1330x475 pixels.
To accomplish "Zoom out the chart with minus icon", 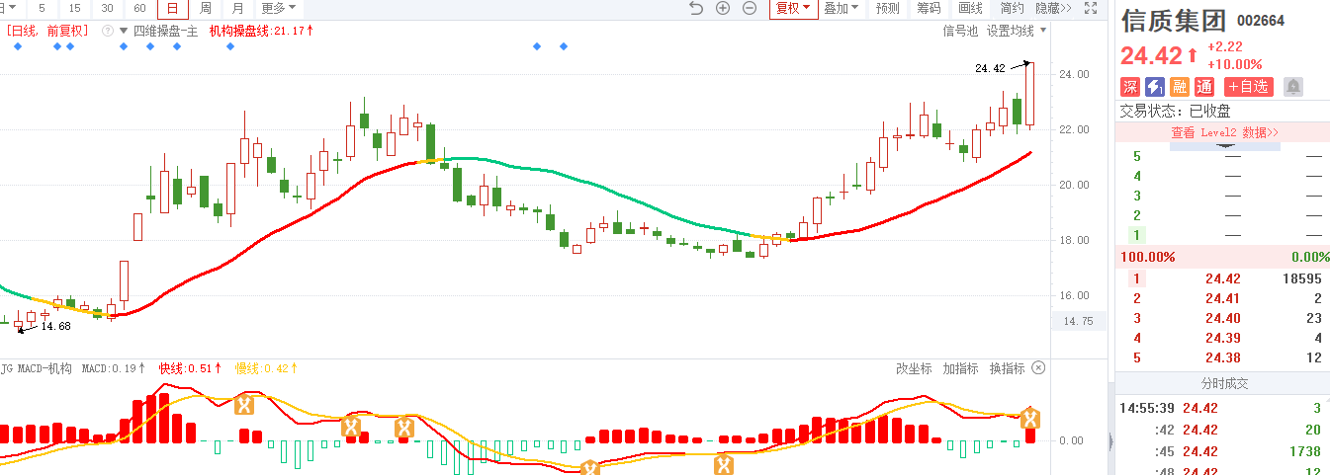I will (x=750, y=8).
